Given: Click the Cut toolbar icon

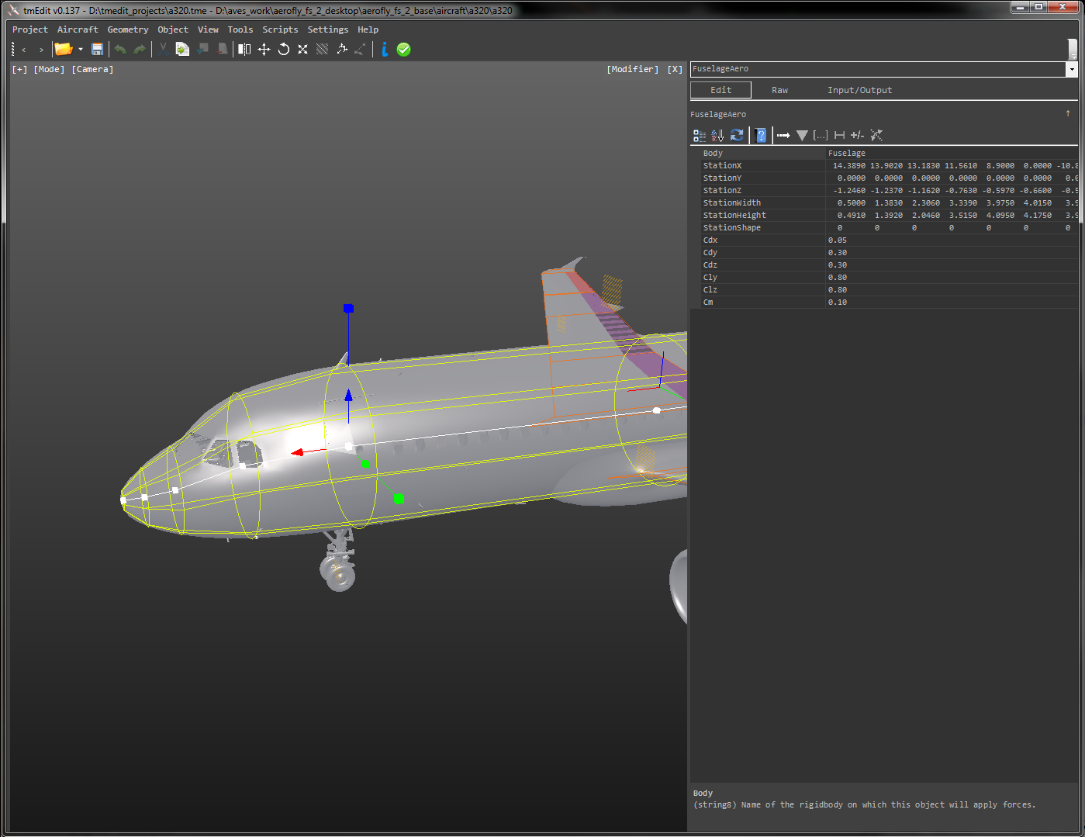Looking at the screenshot, I should 163,49.
